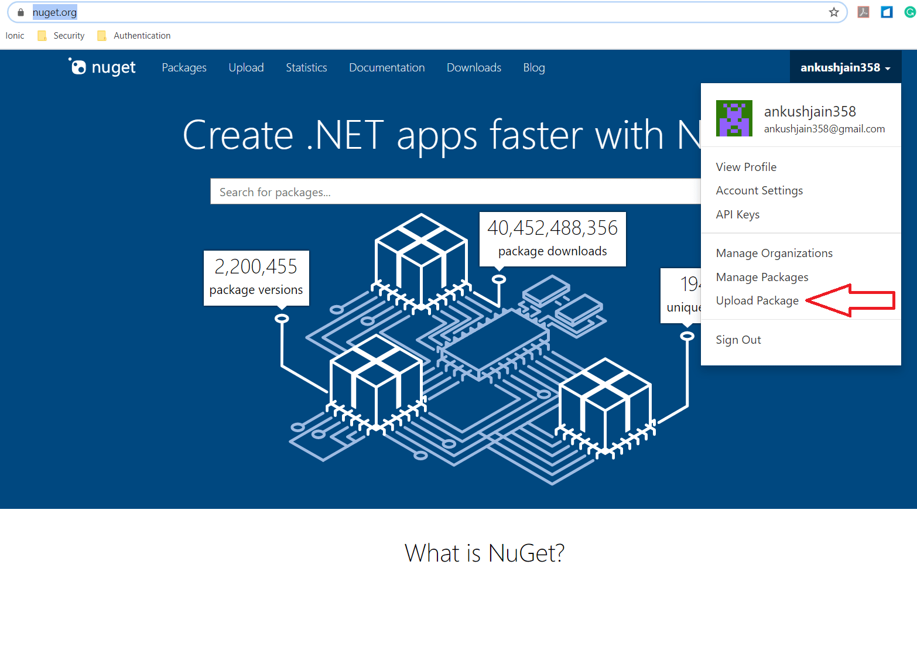This screenshot has height=650, width=917.
Task: Click View Profile
Action: (x=745, y=166)
